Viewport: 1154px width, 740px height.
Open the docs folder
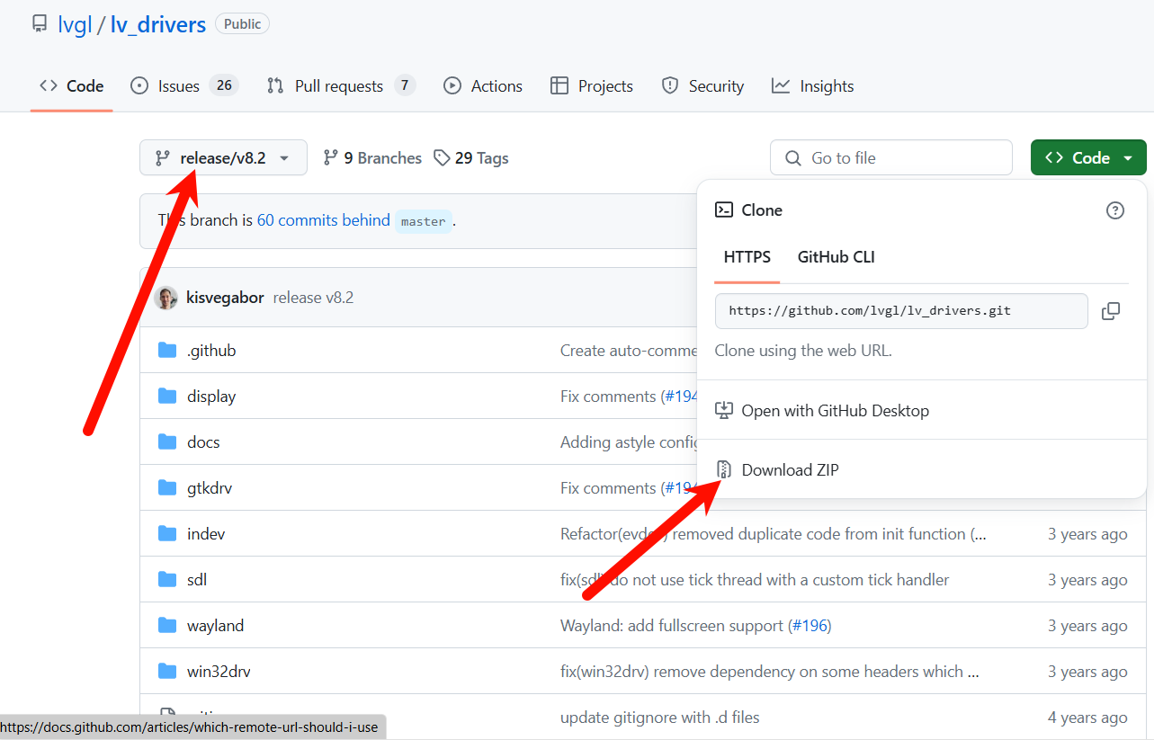coord(203,442)
